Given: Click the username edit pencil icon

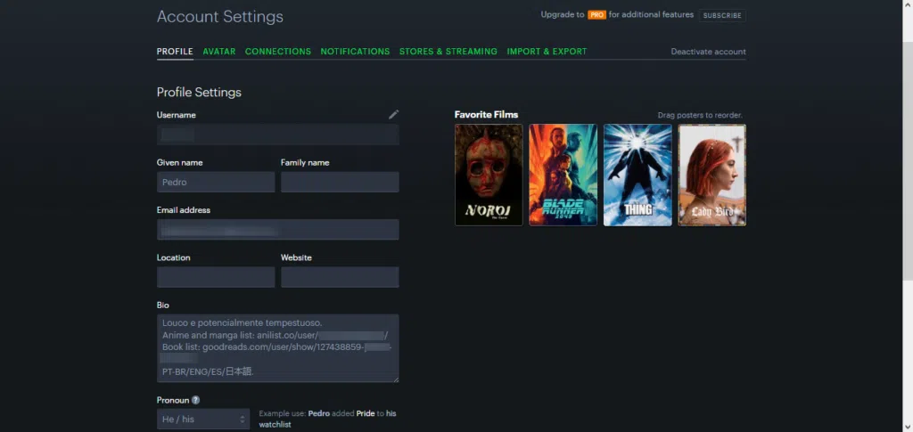Looking at the screenshot, I should tap(393, 115).
